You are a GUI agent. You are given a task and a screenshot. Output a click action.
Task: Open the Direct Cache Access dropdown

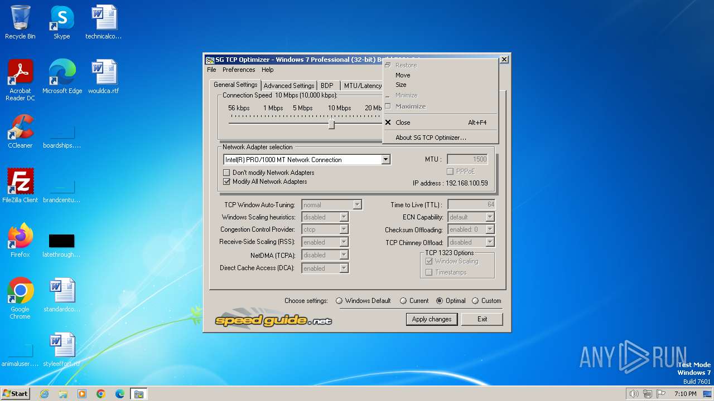coord(344,268)
